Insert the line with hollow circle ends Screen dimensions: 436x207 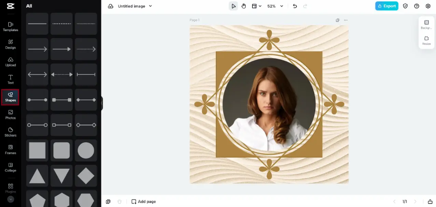(37, 125)
